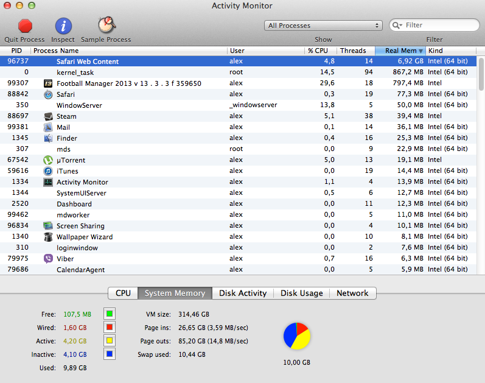This screenshot has height=383, width=485.
Task: Click the Finder face icon
Action: click(x=48, y=138)
